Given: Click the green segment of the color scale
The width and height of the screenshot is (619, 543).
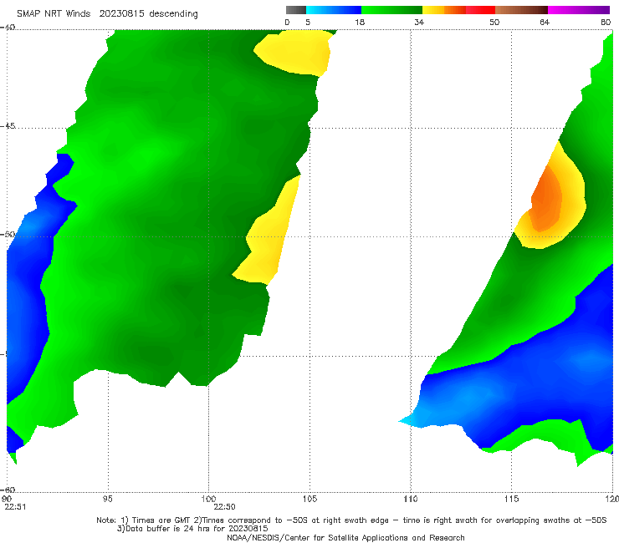Looking at the screenshot, I should click(x=391, y=10).
